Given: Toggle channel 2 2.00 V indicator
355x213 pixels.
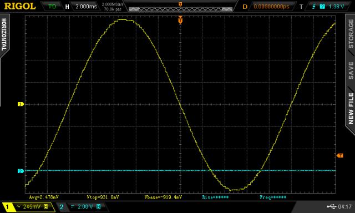Looking at the screenshot, I should [82, 207].
